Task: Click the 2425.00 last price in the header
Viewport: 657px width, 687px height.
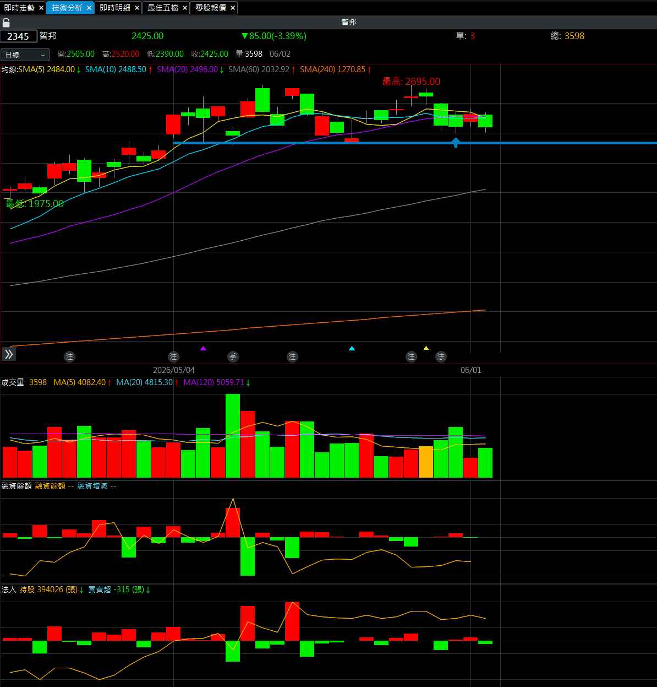Action: (147, 36)
